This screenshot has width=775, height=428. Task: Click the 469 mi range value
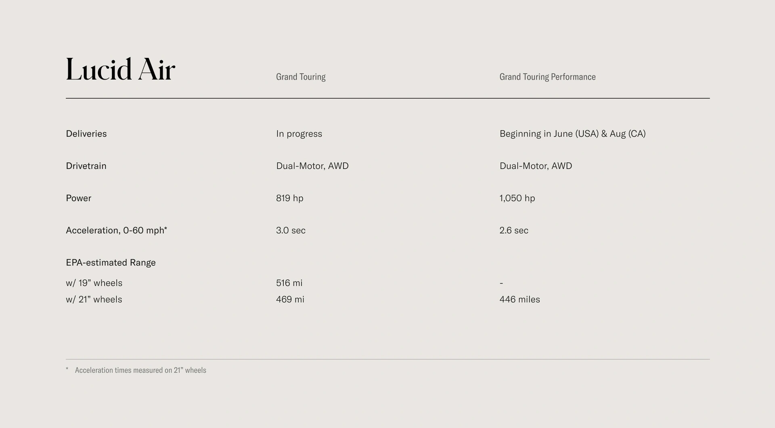pos(290,300)
